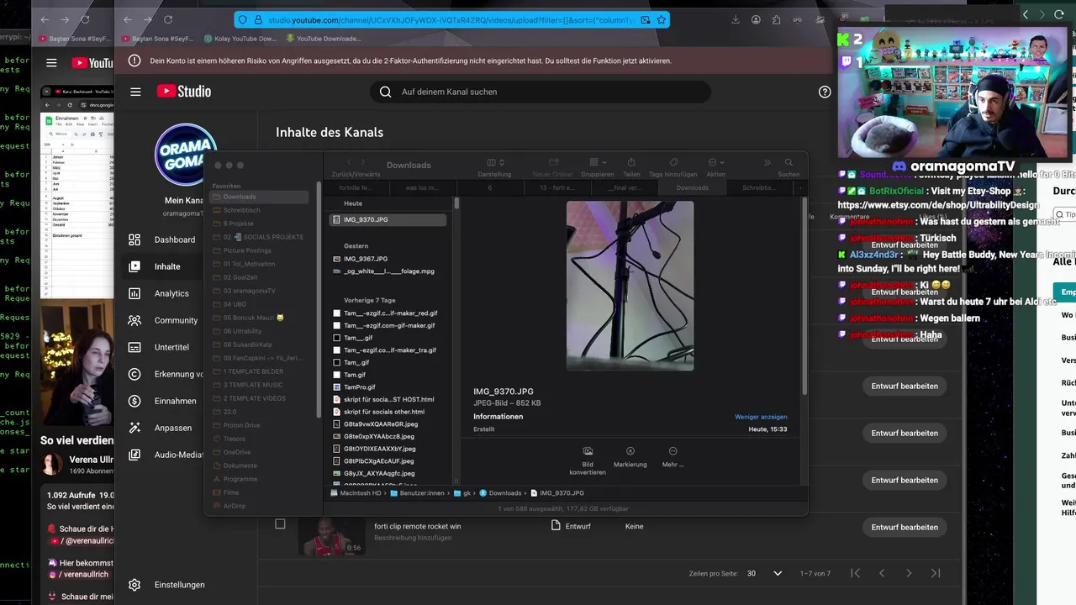
Task: Switch to Finder tab 'fortnite fe...'
Action: coord(355,188)
